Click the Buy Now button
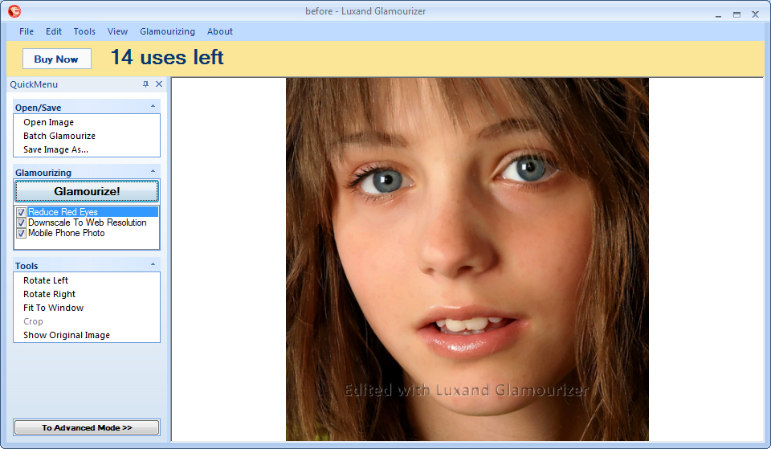Image resolution: width=771 pixels, height=449 pixels. pos(56,59)
